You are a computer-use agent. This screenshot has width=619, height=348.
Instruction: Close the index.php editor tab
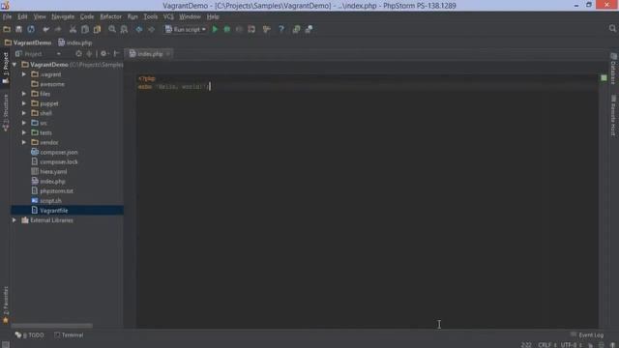point(168,54)
